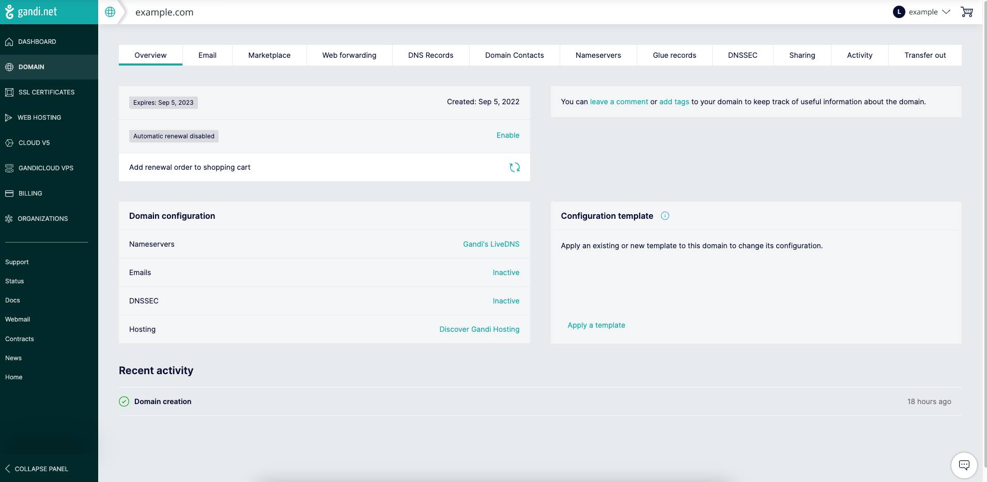Click the add tags link
The height and width of the screenshot is (482, 987).
[x=674, y=102]
